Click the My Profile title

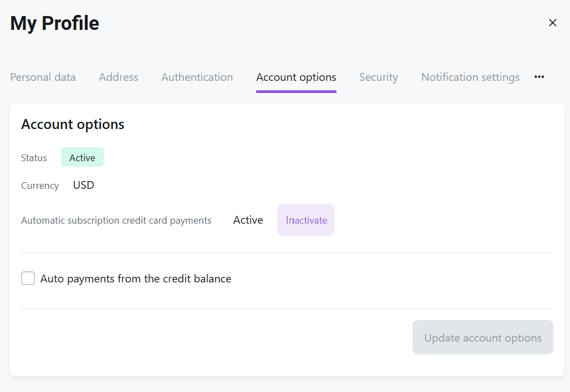pos(55,23)
